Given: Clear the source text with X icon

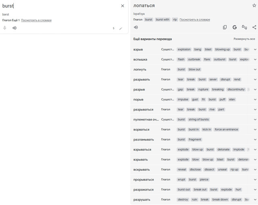Looking at the screenshot, I should point(123,6).
